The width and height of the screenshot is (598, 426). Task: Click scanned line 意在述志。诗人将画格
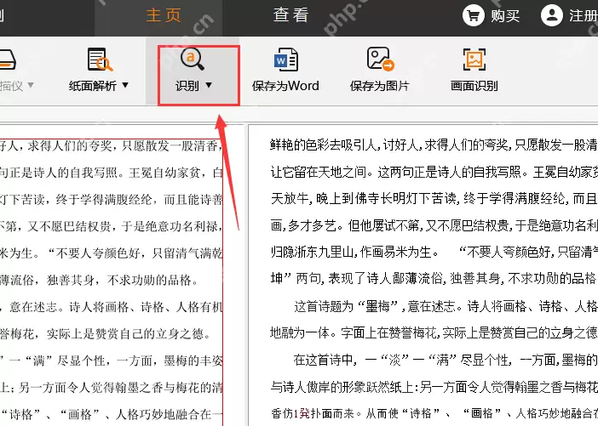(x=111, y=307)
